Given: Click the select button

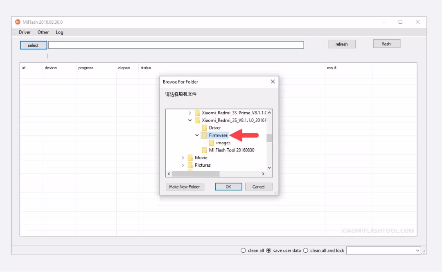Looking at the screenshot, I should click(x=34, y=45).
